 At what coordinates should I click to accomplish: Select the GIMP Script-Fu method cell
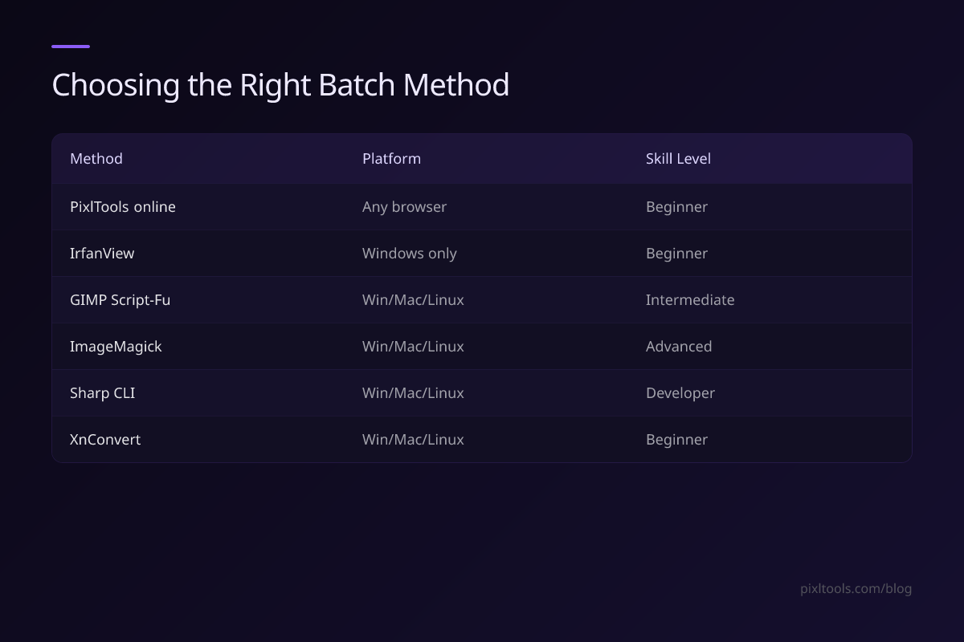(x=120, y=300)
